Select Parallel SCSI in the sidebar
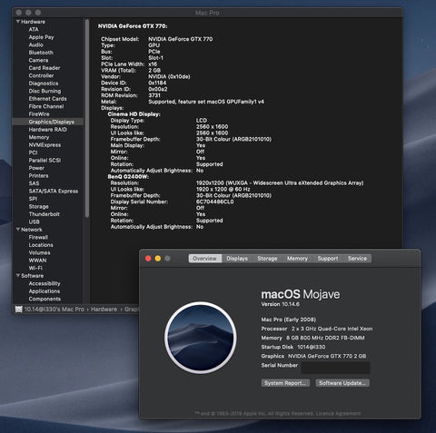436x433 pixels. (45, 161)
